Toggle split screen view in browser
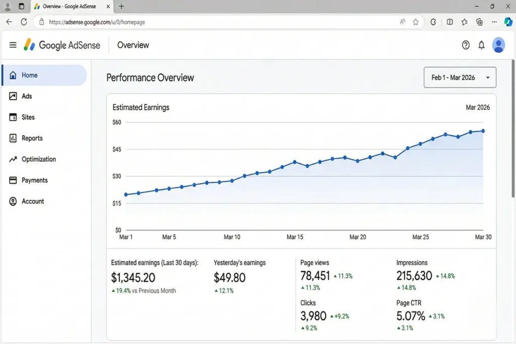This screenshot has width=516, height=344. coord(449,22)
